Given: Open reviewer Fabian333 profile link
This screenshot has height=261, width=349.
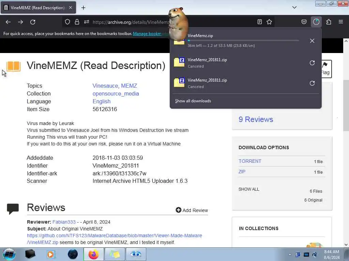Looking at the screenshot, I should click(x=64, y=222).
